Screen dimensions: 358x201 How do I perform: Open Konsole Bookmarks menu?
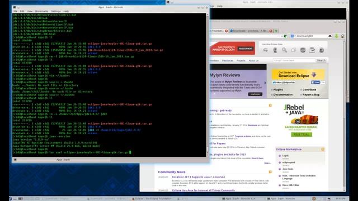pos(41,11)
